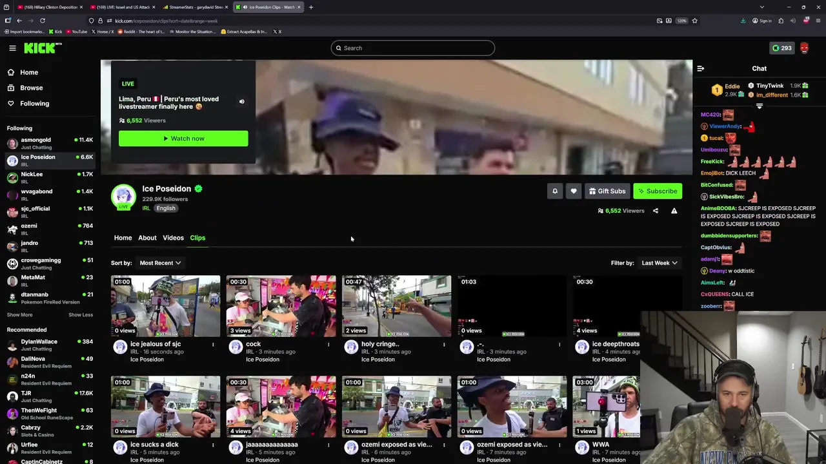826x464 pixels.
Task: Click Eddie top gifter badge in chat
Action: click(x=716, y=90)
